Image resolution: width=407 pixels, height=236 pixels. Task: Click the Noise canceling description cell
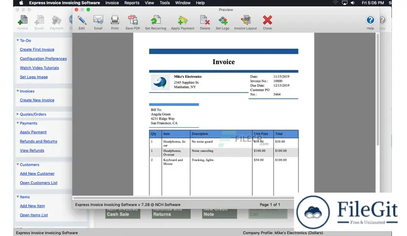tap(203, 151)
